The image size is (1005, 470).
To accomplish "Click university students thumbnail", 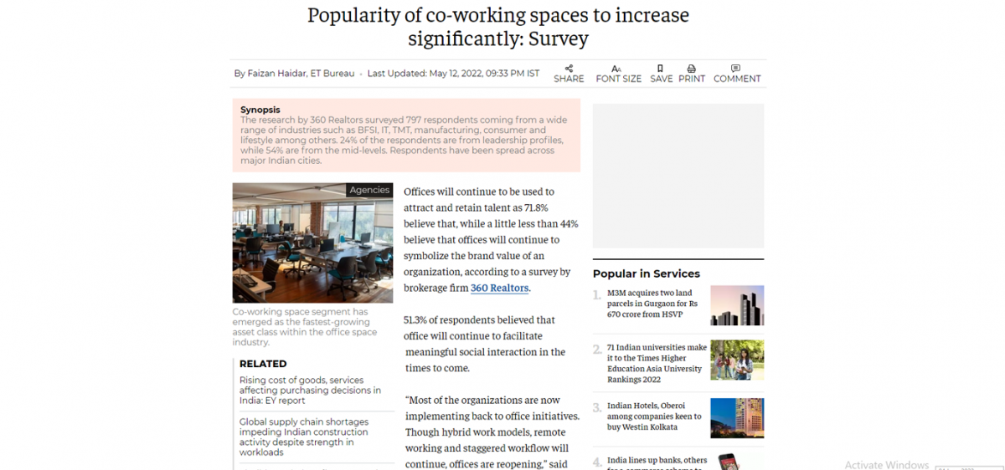I will click(737, 360).
